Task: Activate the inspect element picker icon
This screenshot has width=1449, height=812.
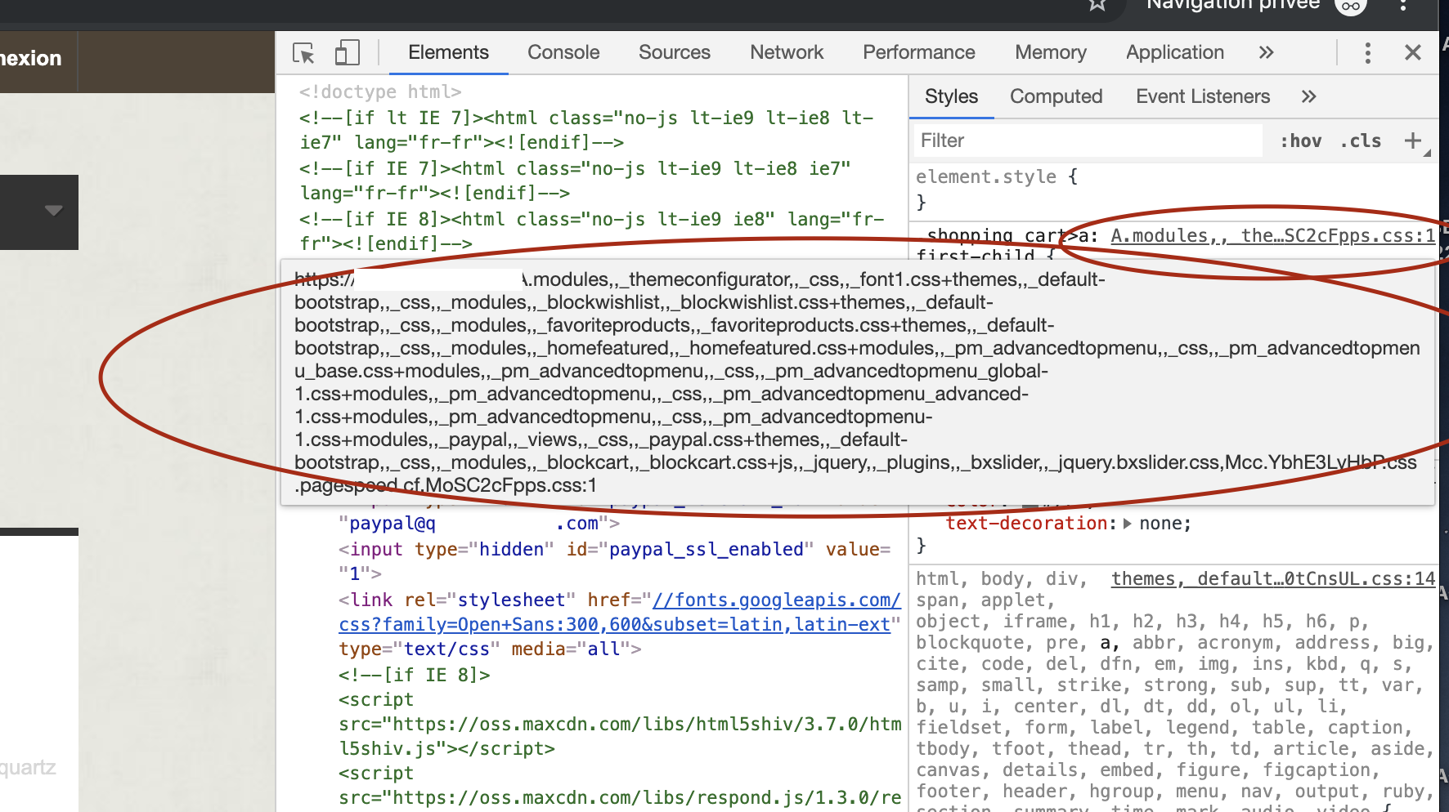Action: click(x=303, y=53)
